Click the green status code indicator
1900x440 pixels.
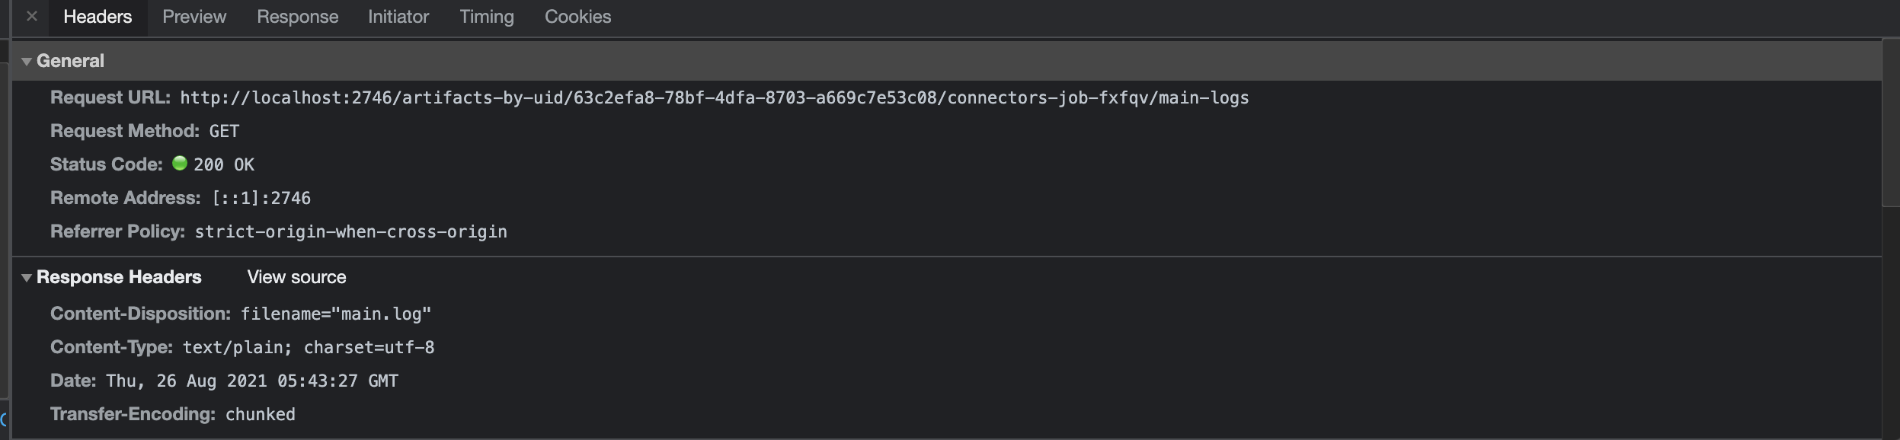point(180,163)
